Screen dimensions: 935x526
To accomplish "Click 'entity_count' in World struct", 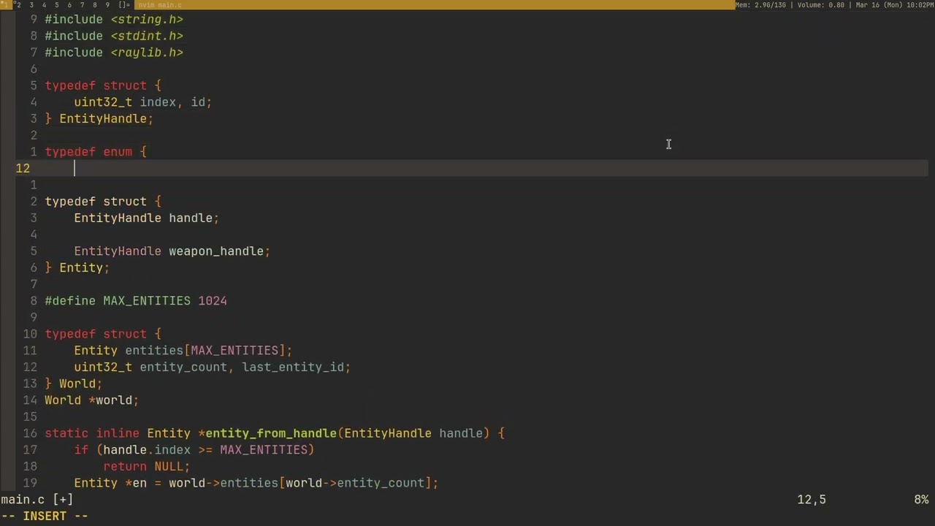I will [183, 367].
